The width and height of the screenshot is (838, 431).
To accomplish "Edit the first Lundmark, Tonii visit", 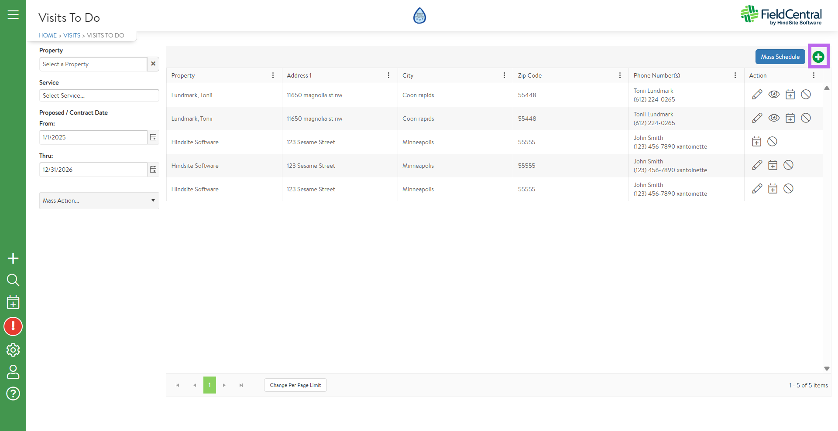I will pos(757,95).
